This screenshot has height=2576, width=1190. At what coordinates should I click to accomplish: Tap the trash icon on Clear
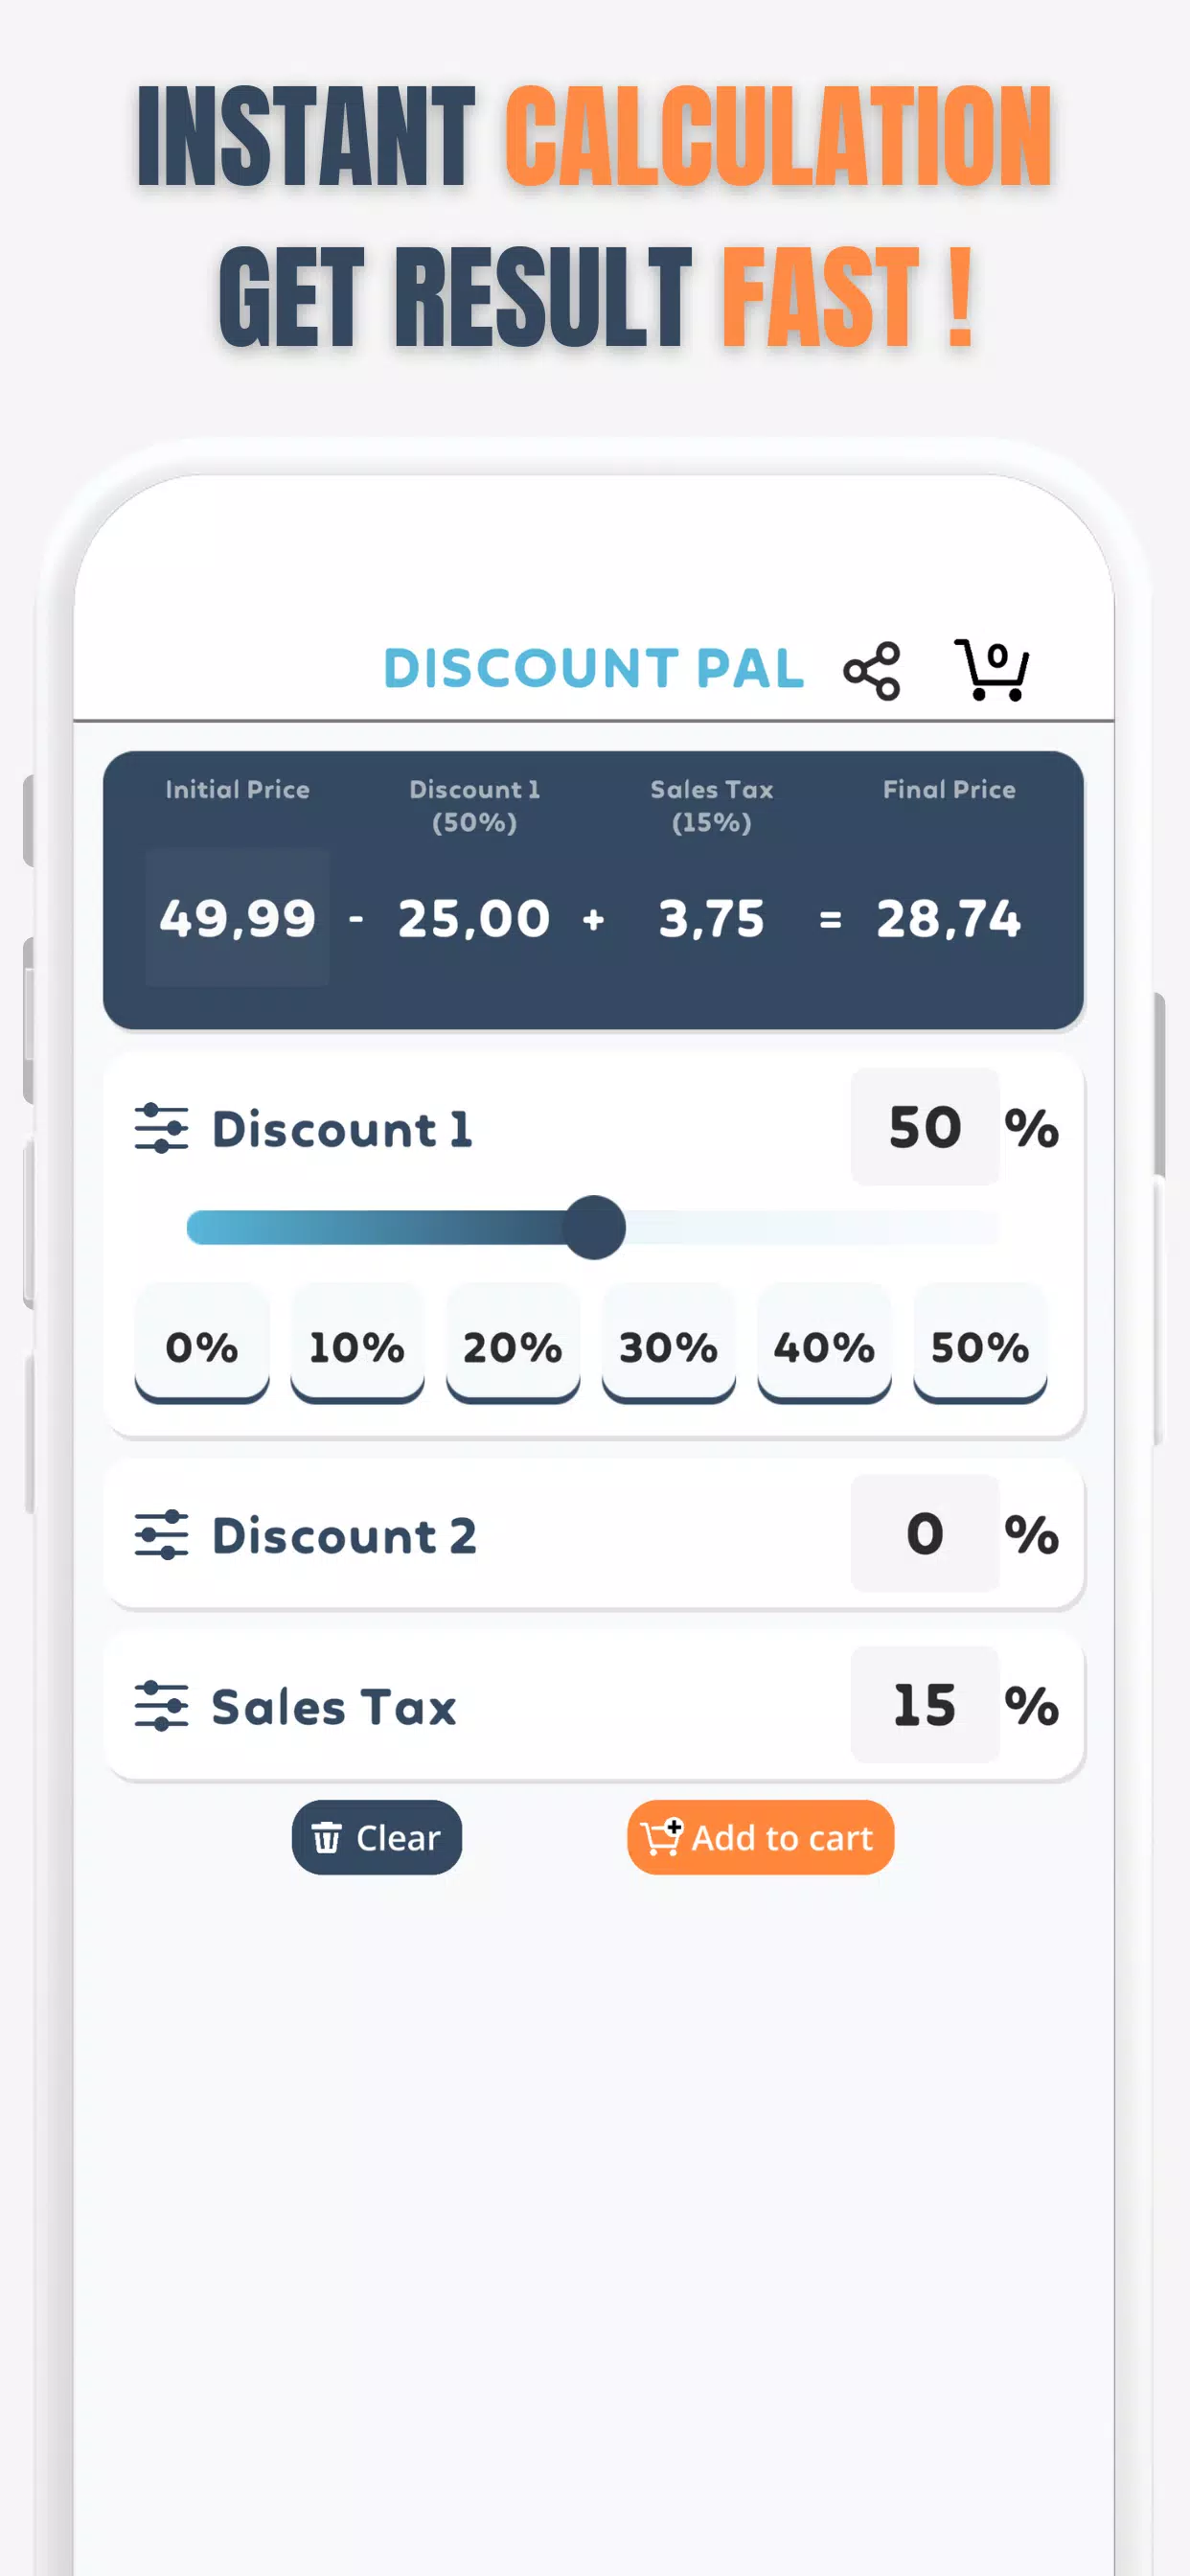(x=327, y=1838)
